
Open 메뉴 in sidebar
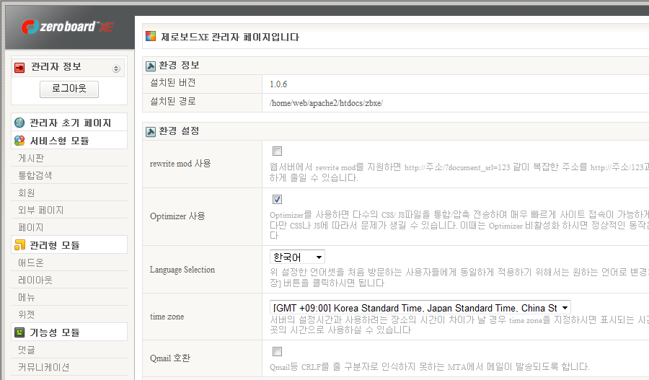(27, 297)
